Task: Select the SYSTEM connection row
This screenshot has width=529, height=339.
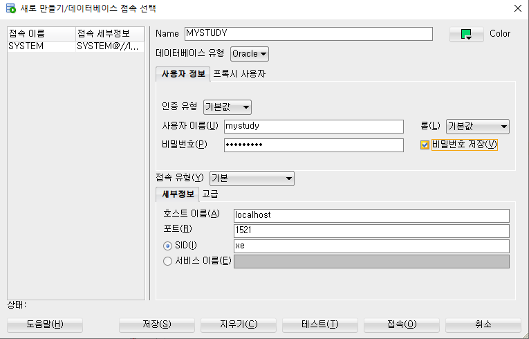Action: click(x=76, y=46)
